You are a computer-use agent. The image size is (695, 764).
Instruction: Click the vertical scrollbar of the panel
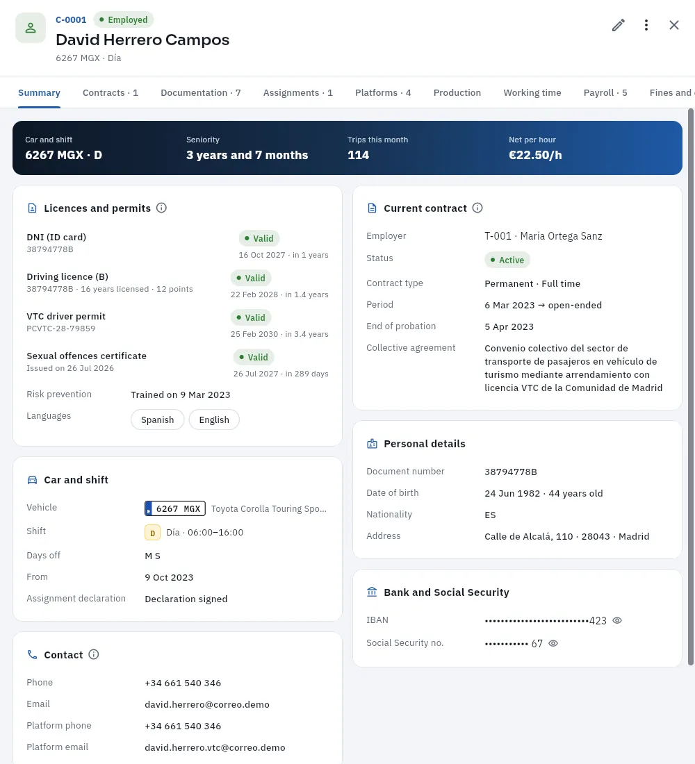(x=691, y=388)
